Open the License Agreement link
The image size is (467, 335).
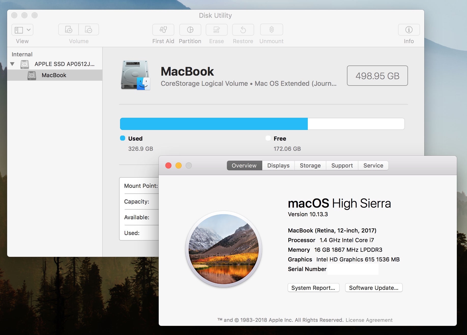369,320
